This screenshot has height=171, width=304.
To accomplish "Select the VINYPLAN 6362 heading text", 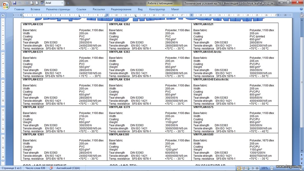I will [119, 24].
